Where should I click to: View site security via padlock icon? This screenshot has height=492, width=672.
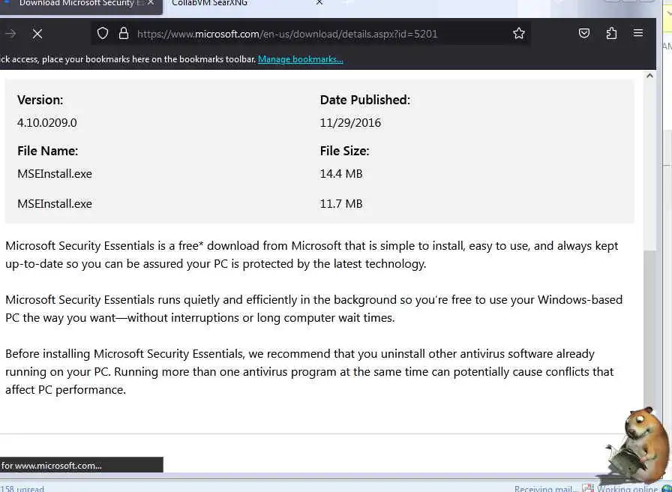[x=124, y=34]
